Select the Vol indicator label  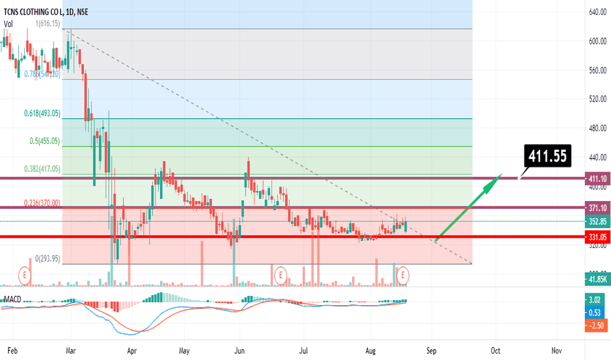tap(8, 24)
